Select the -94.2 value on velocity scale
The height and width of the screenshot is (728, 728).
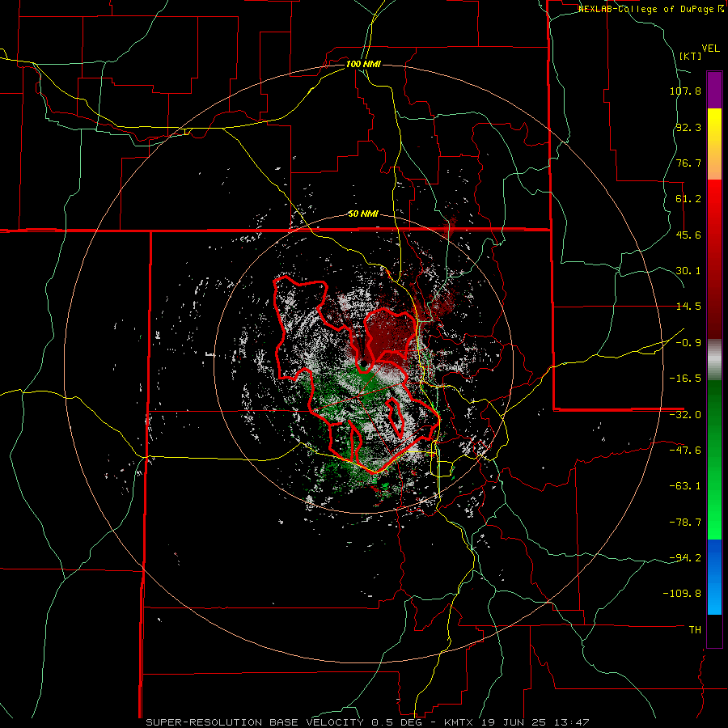tap(685, 557)
